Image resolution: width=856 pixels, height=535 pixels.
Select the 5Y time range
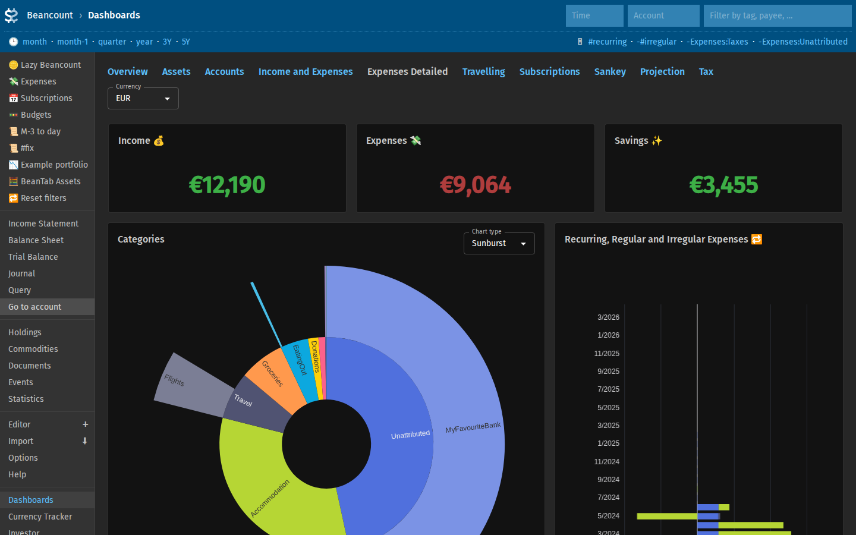[186, 42]
